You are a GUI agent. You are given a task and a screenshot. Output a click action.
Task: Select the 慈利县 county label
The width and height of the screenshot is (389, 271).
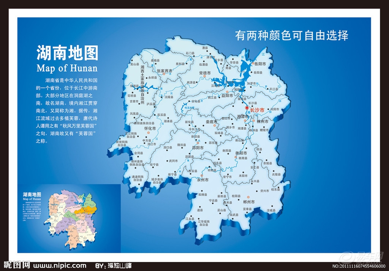tap(180, 64)
